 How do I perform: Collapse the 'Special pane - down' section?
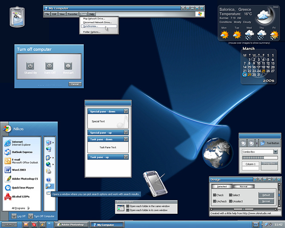coord(126,111)
